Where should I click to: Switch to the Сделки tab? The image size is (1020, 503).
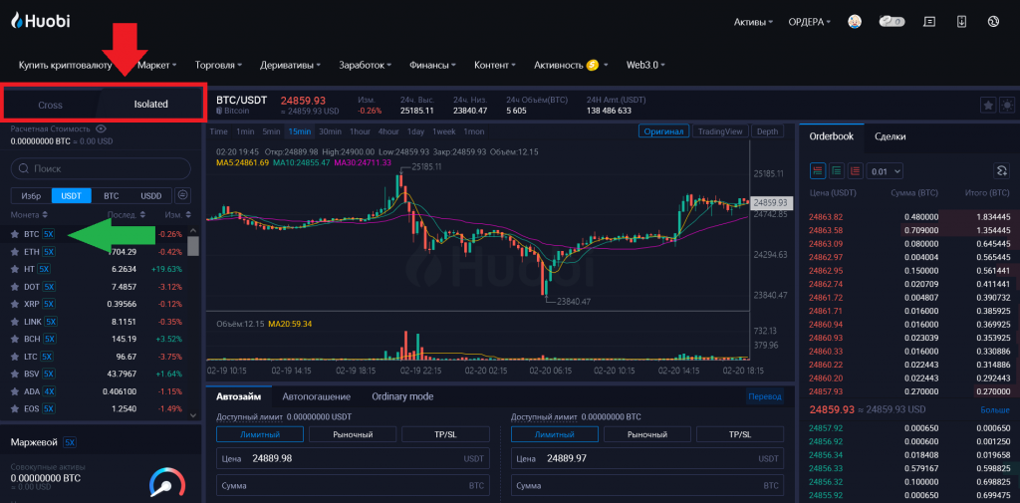click(x=890, y=136)
